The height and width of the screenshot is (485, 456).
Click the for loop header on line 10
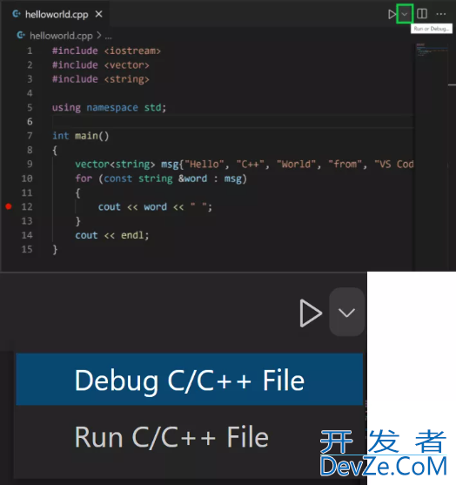161,179
